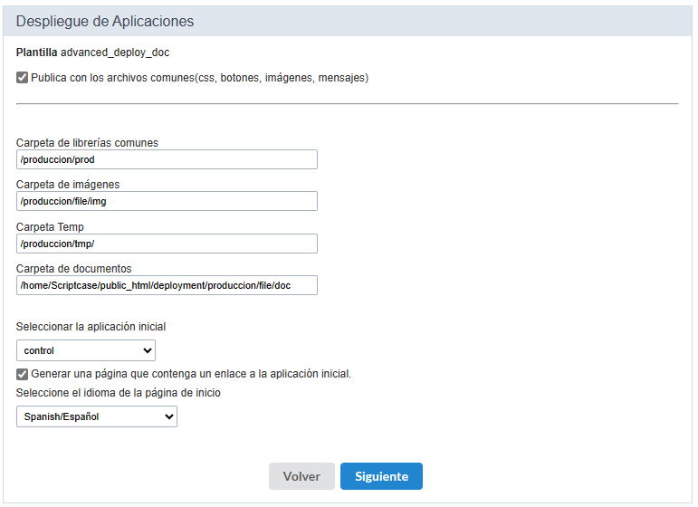Click the 'Carpeta de imágenes' label

[68, 185]
